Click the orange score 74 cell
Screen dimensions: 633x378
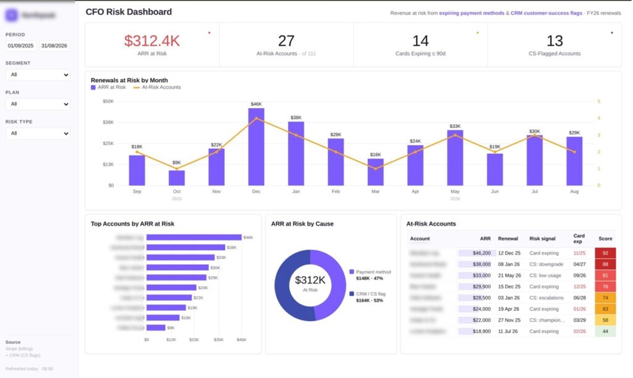pos(605,298)
